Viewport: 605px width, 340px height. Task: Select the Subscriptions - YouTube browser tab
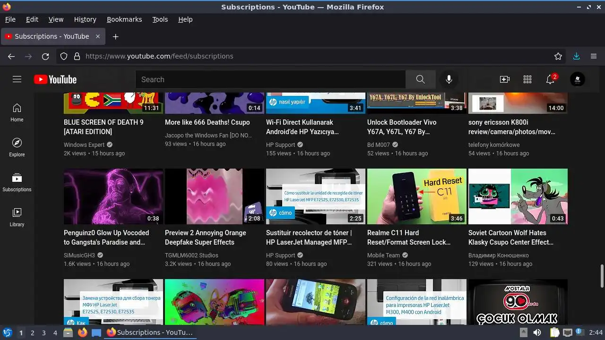[x=52, y=36]
